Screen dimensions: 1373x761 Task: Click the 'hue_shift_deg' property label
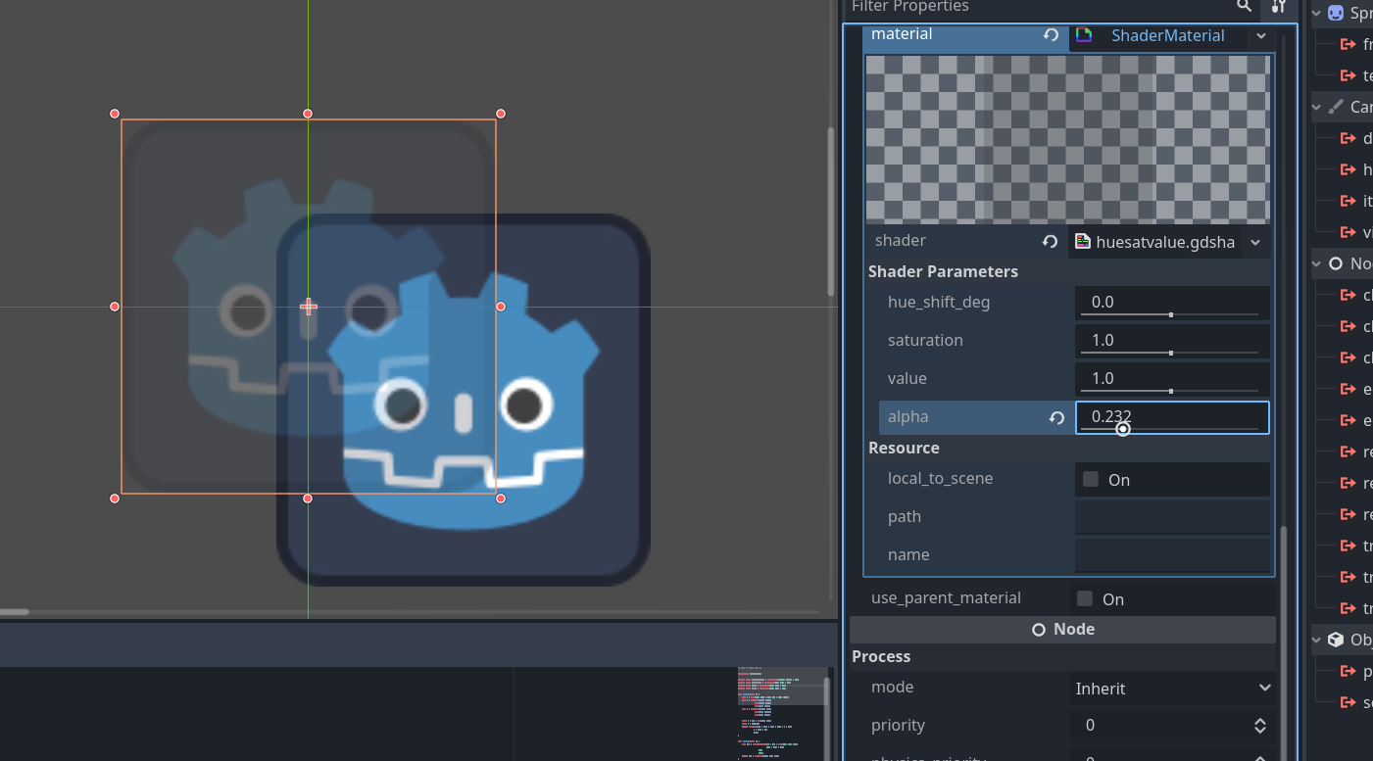coord(939,303)
